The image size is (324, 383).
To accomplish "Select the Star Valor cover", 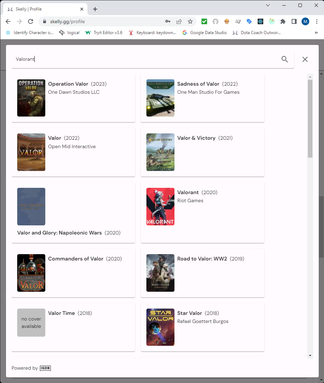I will pos(160,327).
